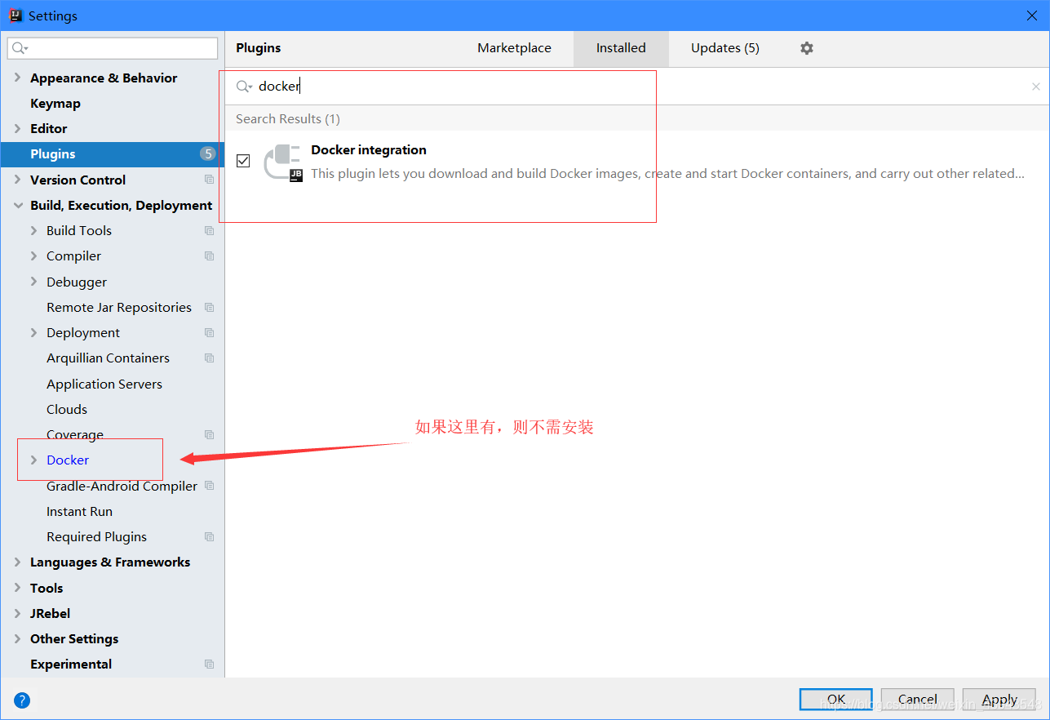The width and height of the screenshot is (1050, 720).
Task: Open Arquillian Containers settings
Action: click(108, 358)
